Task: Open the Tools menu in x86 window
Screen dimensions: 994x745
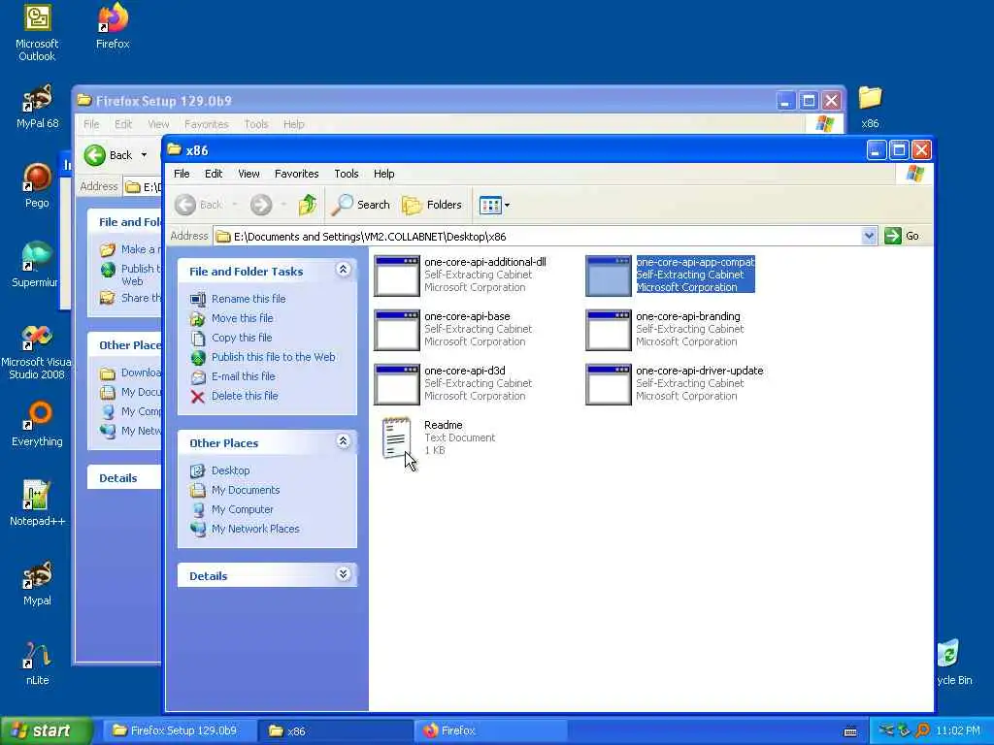Action: pos(347,174)
